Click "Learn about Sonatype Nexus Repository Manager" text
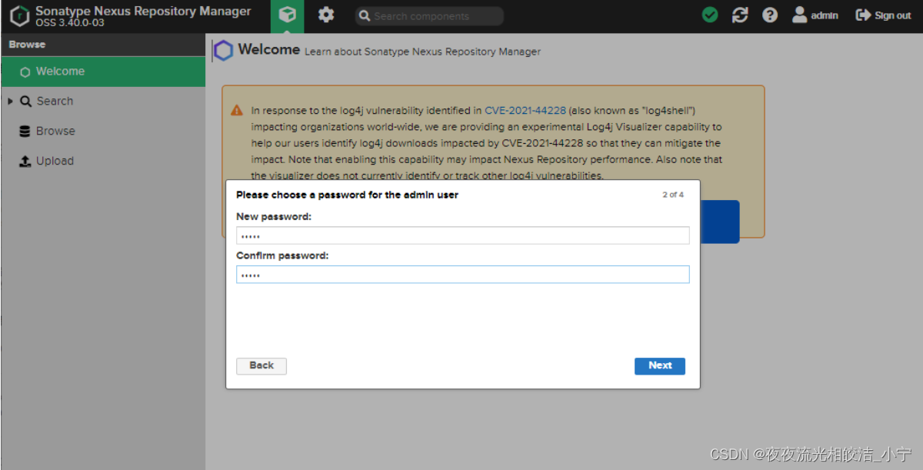923x470 pixels. tap(422, 52)
